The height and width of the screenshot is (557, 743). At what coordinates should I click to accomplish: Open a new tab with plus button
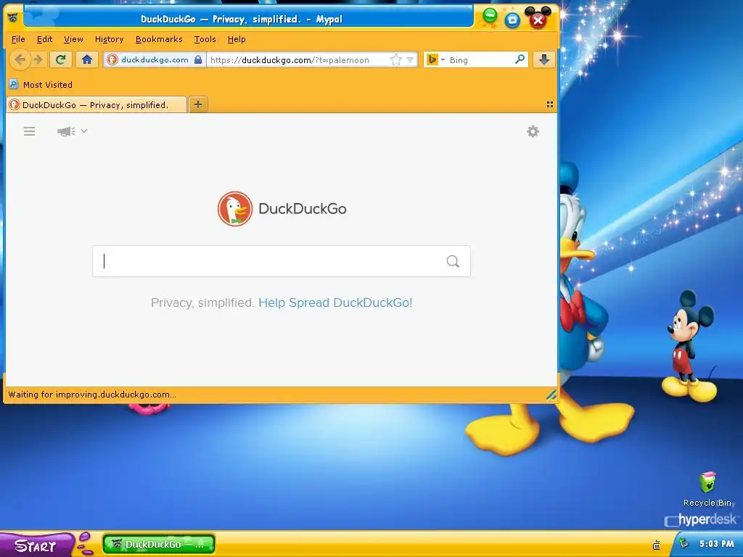[x=198, y=104]
